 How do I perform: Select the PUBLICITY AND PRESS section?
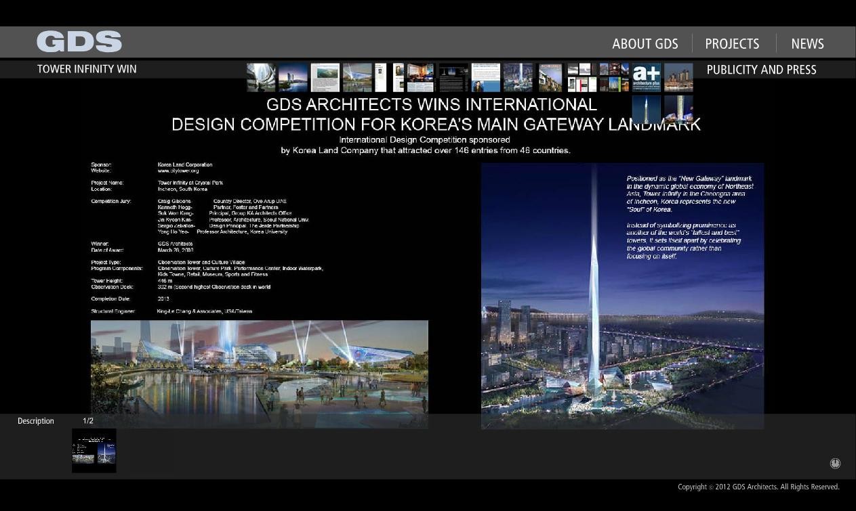761,70
